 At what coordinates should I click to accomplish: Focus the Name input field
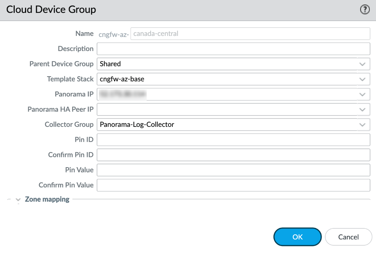tap(250, 34)
